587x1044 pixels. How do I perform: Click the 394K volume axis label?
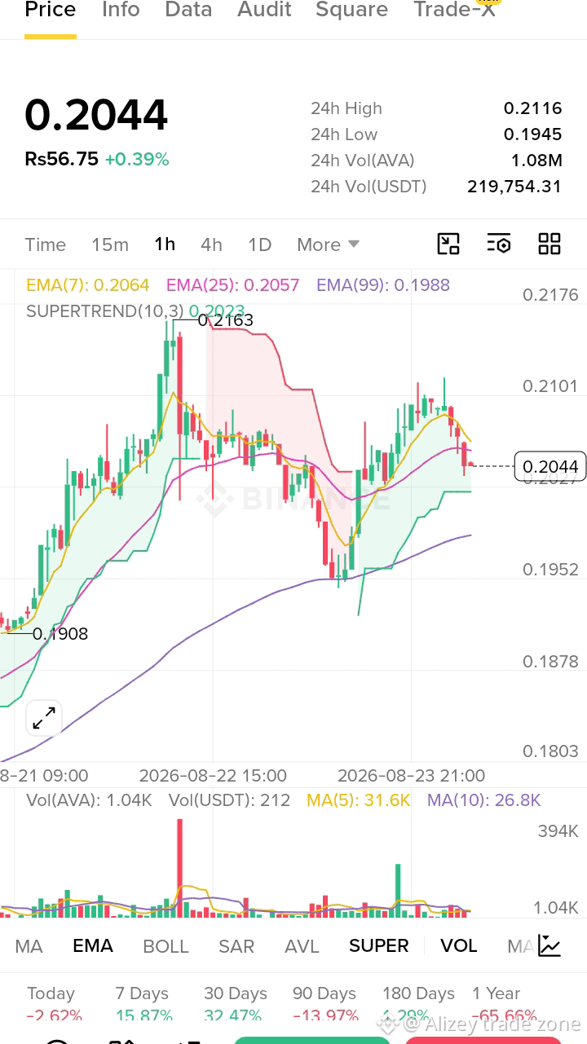(x=558, y=831)
